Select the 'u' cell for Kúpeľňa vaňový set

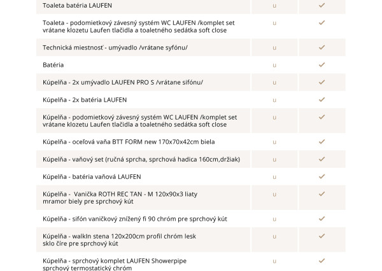[x=274, y=159]
